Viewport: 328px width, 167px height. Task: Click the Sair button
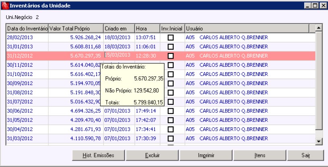click(x=305, y=155)
